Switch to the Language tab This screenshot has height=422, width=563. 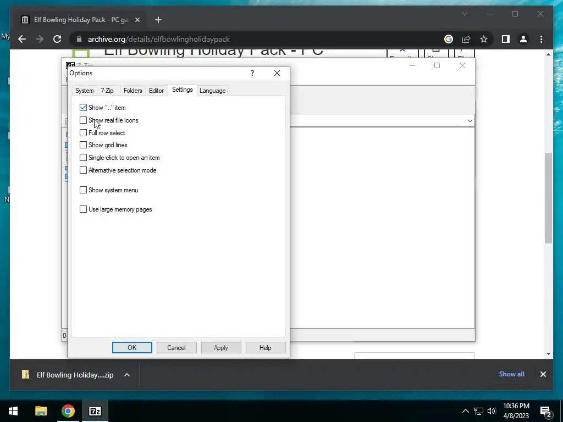tap(213, 91)
